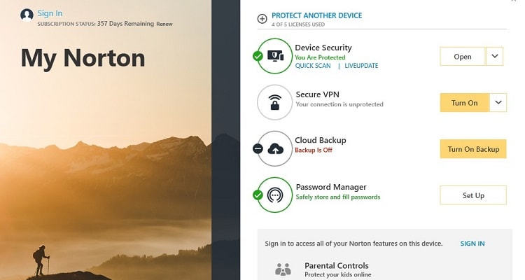Run a QUICK SCAN
This screenshot has height=280, width=525.
313,66
